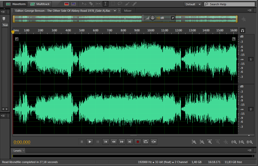
Task: Click the +0 dB amplitude value
Action: [x=160, y=18]
